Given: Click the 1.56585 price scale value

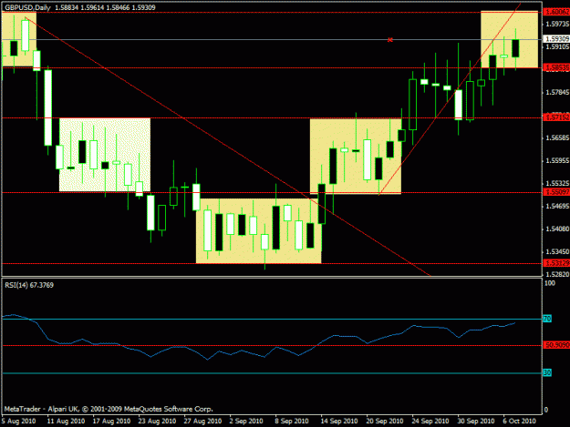Looking at the screenshot, I should tap(557, 137).
